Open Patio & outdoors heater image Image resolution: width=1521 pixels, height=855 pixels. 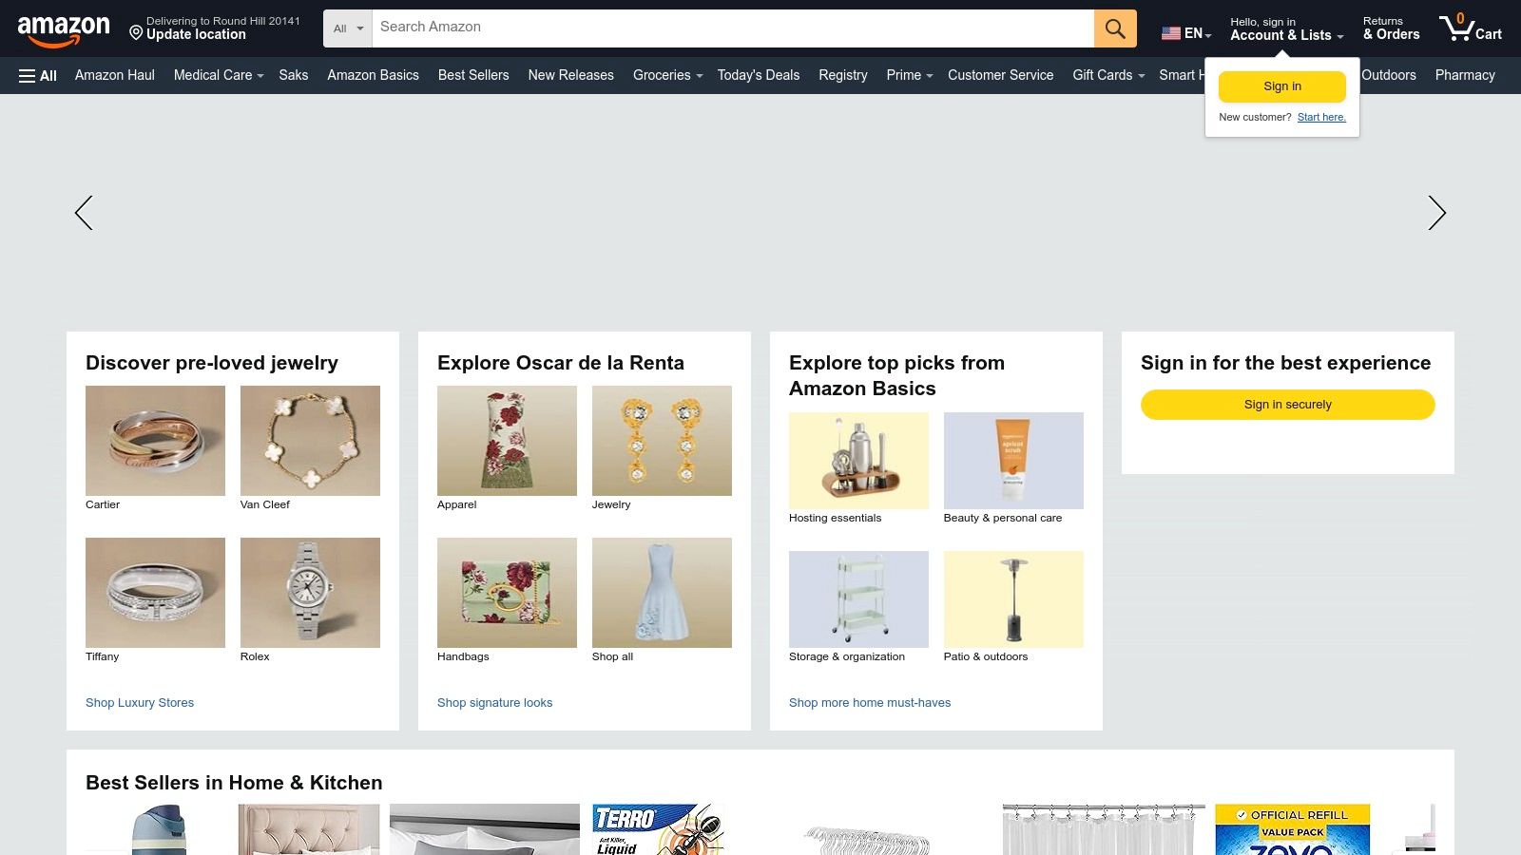coord(1013,599)
